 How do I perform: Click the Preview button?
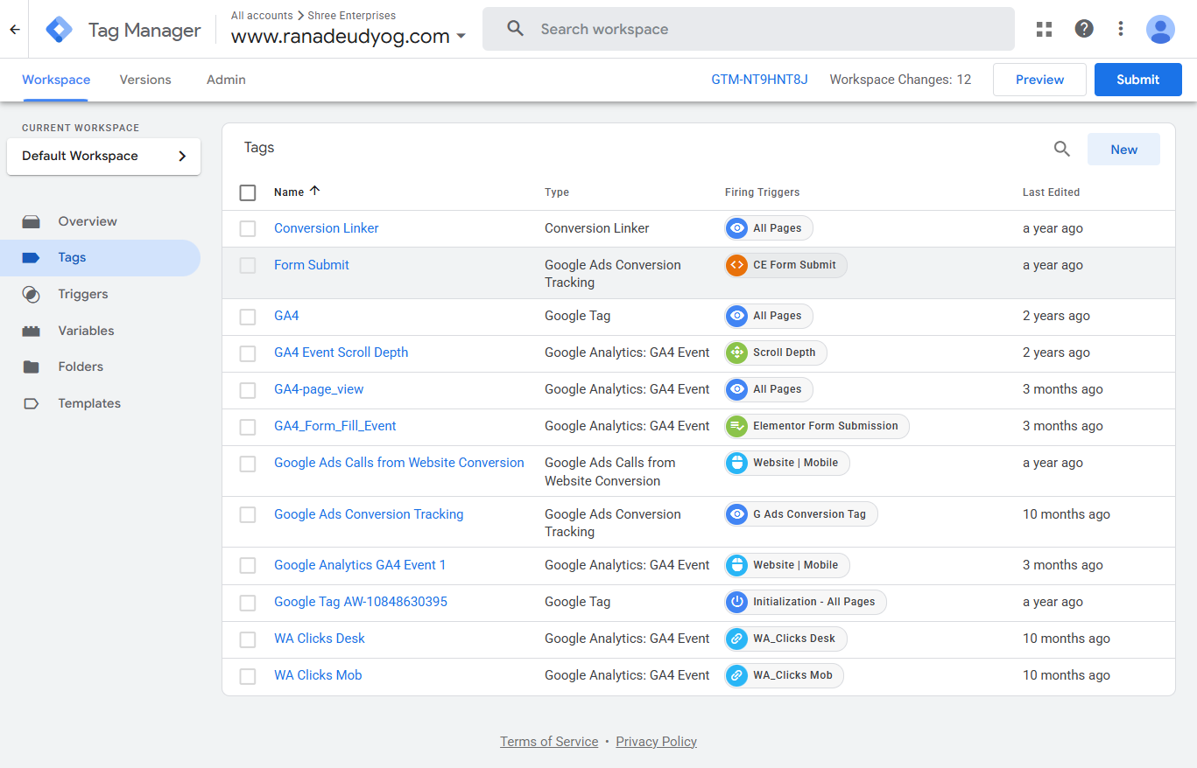1039,80
